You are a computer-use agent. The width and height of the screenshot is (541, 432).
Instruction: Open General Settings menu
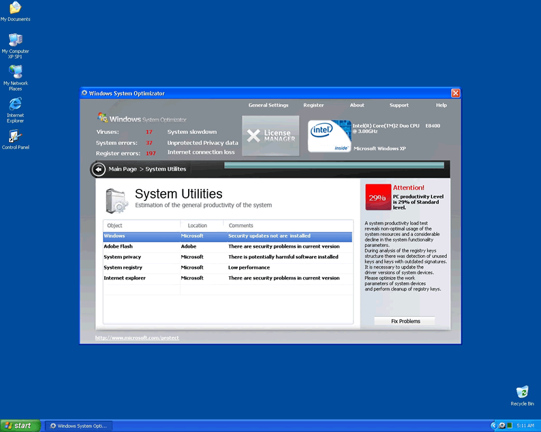pos(268,105)
